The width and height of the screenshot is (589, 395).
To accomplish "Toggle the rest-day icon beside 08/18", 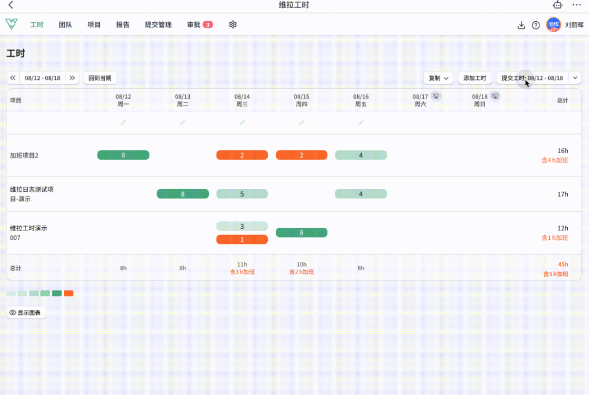I will (x=495, y=96).
